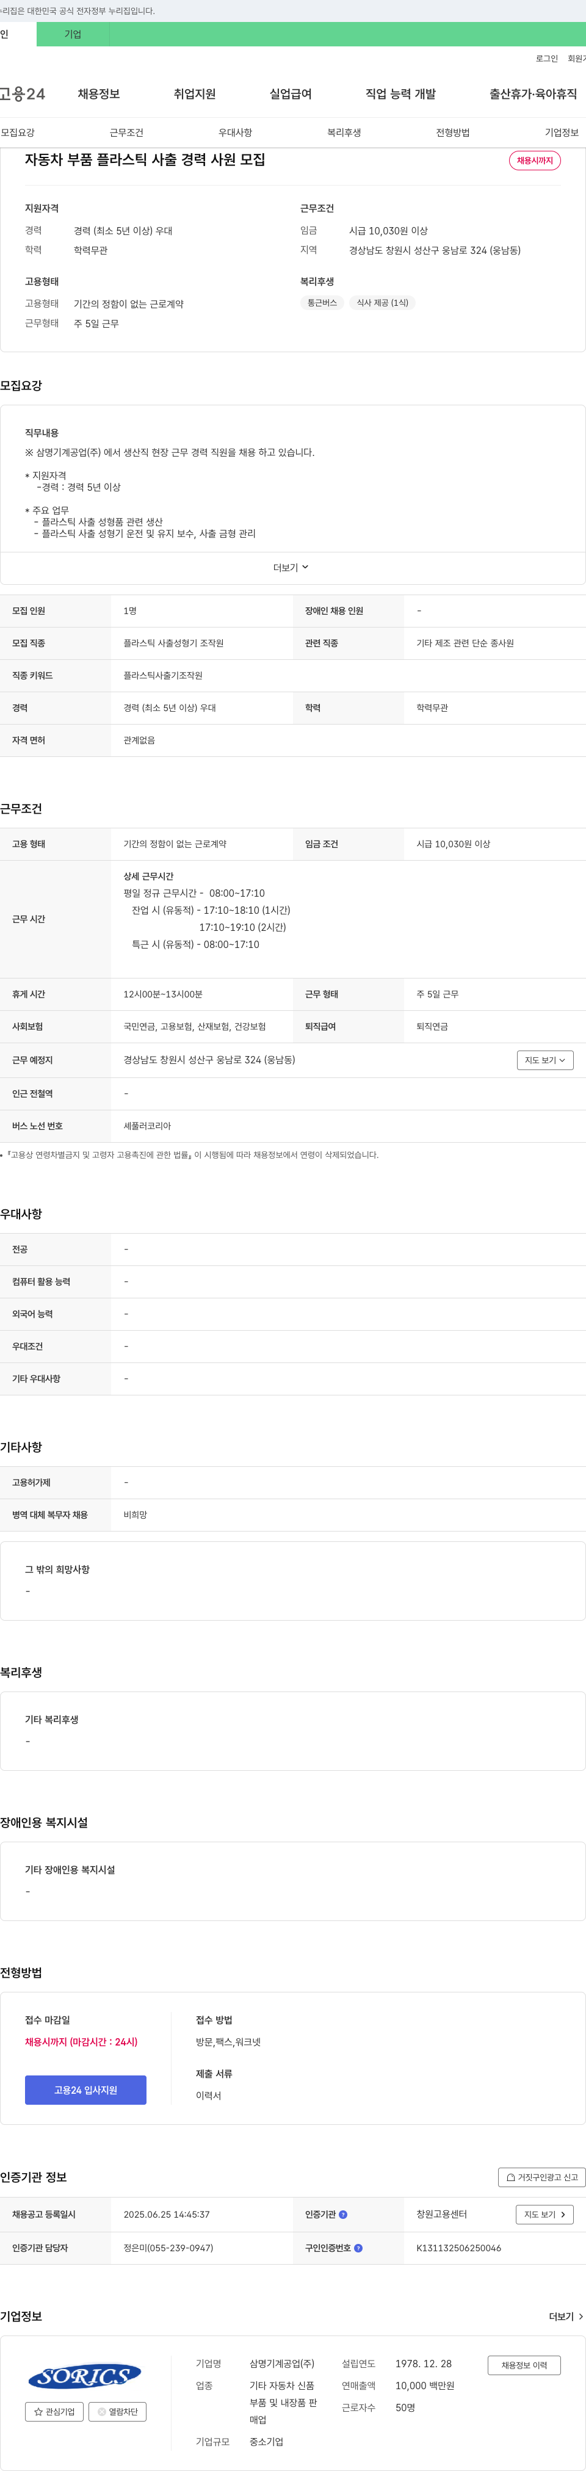Jump to the 우대사항 section tab
586x2471 pixels.
[x=235, y=132]
